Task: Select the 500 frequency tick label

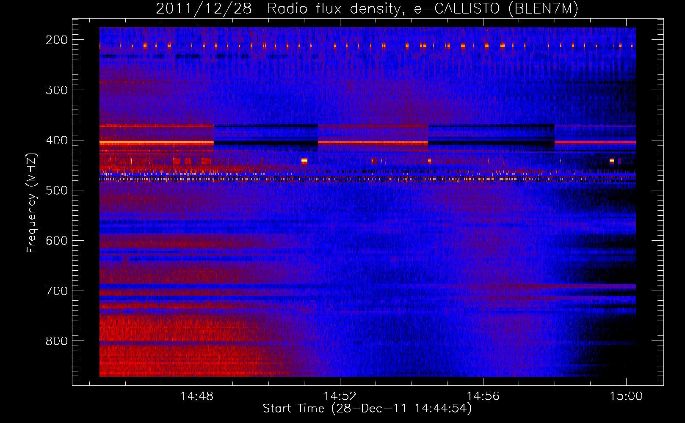Action: (57, 190)
